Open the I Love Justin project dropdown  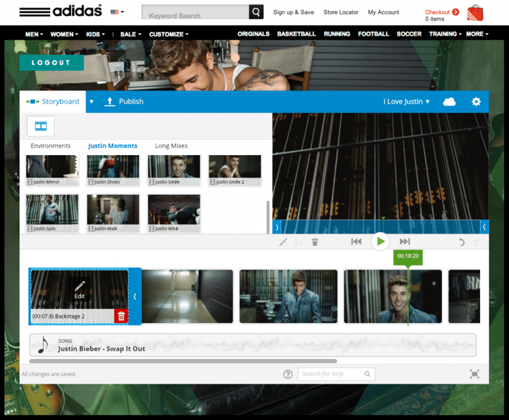pos(406,102)
